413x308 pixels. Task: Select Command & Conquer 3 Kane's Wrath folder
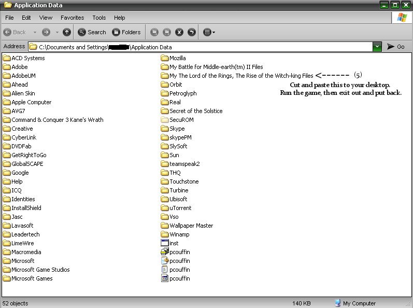(x=53, y=120)
